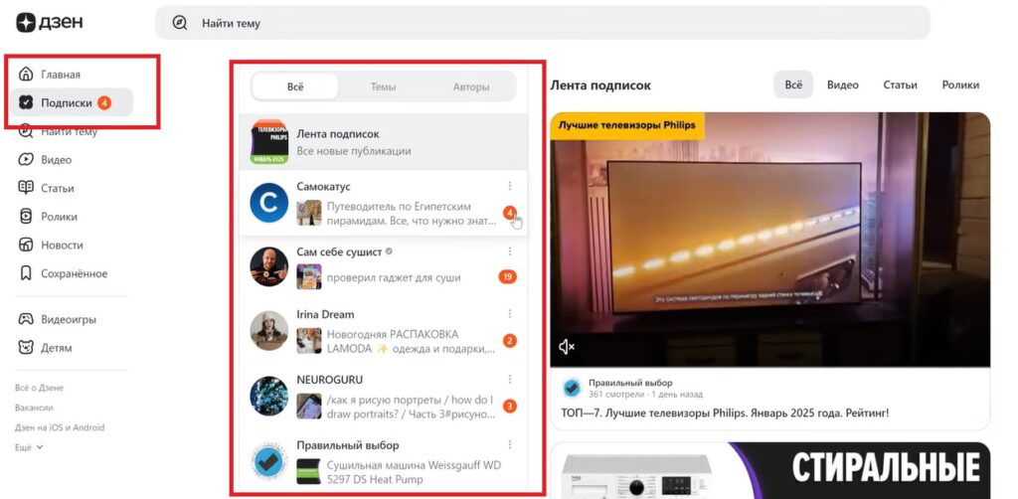
Task: Click the Сам себе сушист avatar
Action: click(x=268, y=266)
